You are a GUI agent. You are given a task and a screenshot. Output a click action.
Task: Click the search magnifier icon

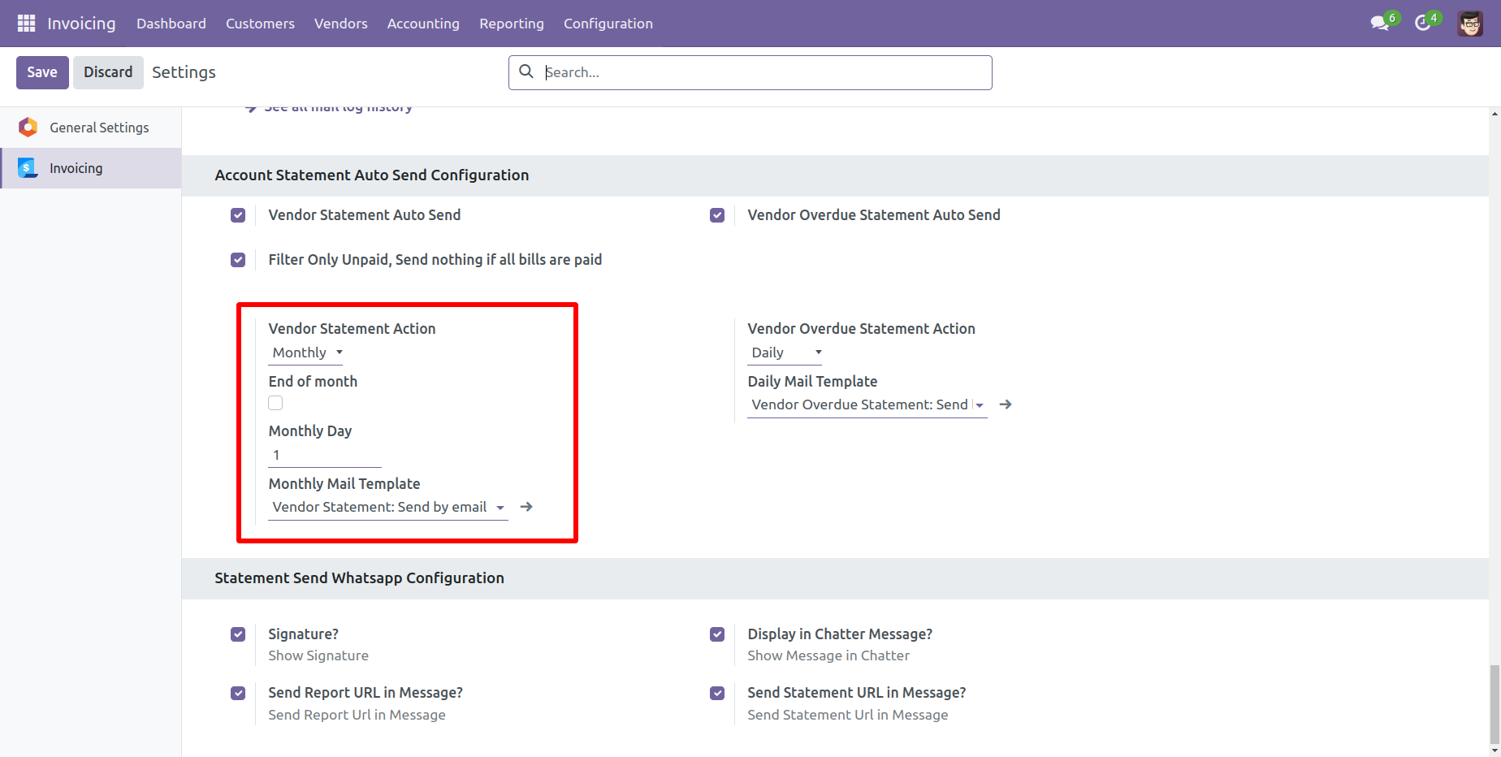click(526, 71)
